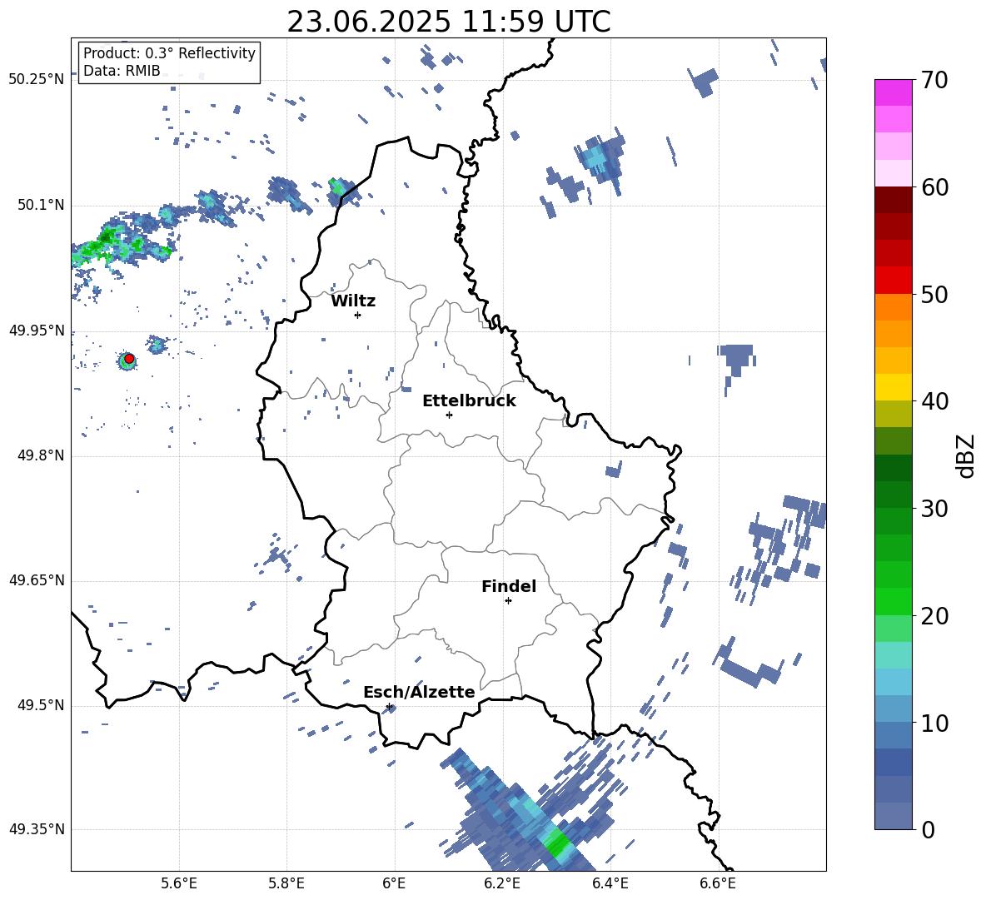
Task: Click the Findel city label
Action: tap(509, 586)
